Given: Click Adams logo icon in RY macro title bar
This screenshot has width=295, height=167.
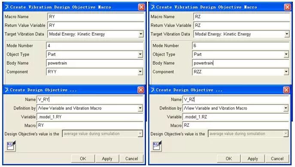Looking at the screenshot, I should [x=7, y=7].
